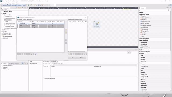Screen dimensions: 172x97
Task: Click the Palette search input field
Action: click(x=153, y=10)
